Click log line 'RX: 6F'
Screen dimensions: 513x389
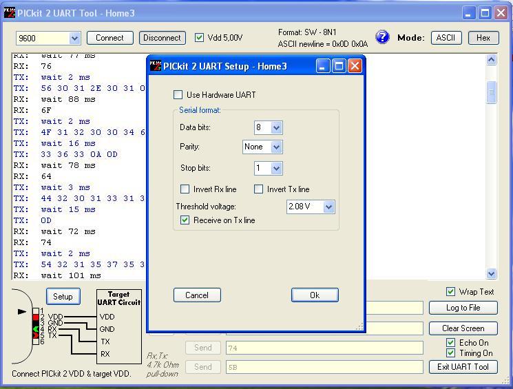tap(32, 110)
